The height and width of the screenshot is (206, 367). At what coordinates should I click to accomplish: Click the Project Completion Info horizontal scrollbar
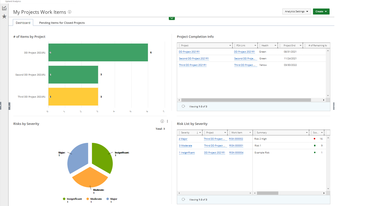coord(246,100)
